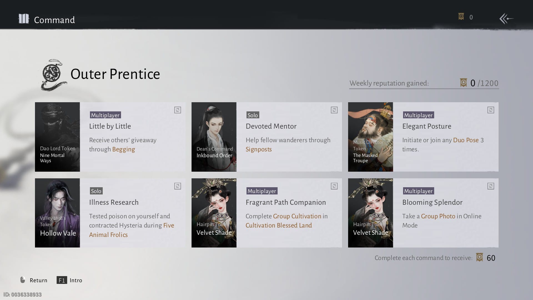Click the Command book icon in header

[x=24, y=19]
